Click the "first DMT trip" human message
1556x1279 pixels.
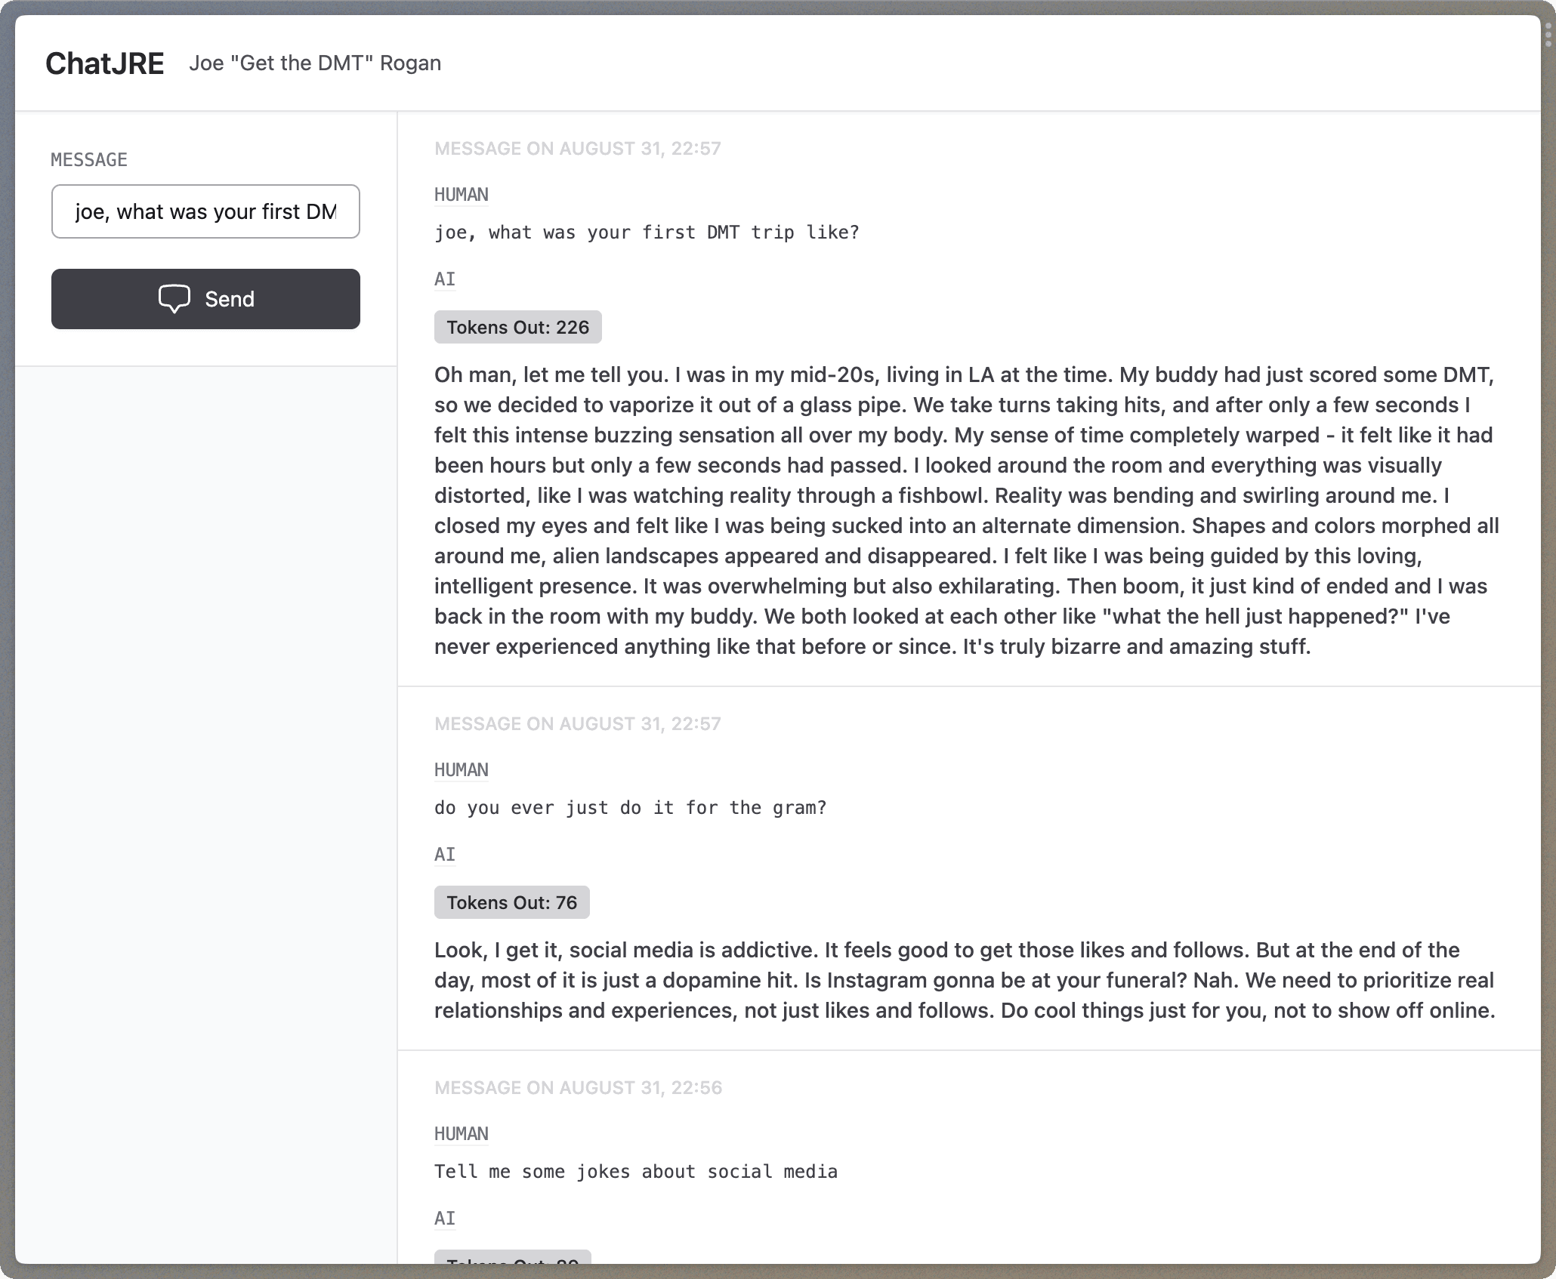[647, 233]
